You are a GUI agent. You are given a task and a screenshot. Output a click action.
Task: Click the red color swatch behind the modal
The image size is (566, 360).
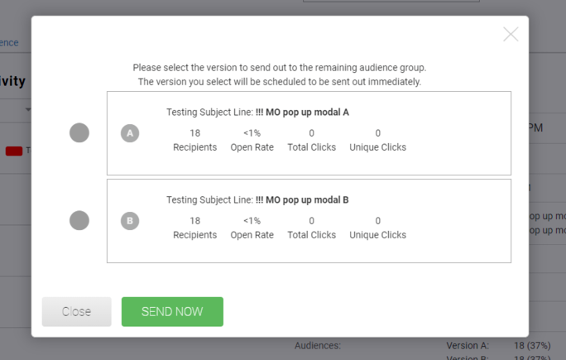[x=14, y=151]
